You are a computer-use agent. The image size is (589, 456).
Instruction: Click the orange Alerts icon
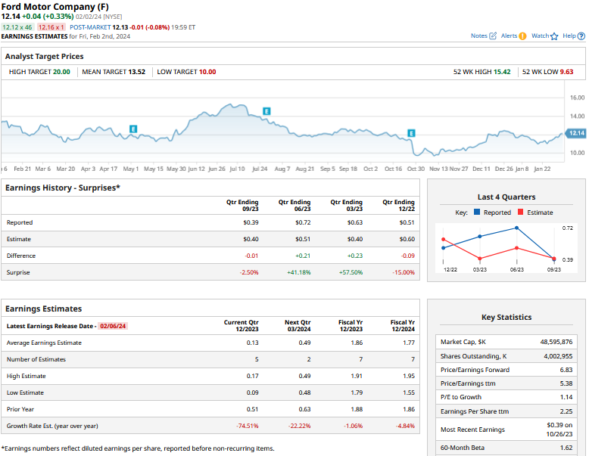(522, 36)
